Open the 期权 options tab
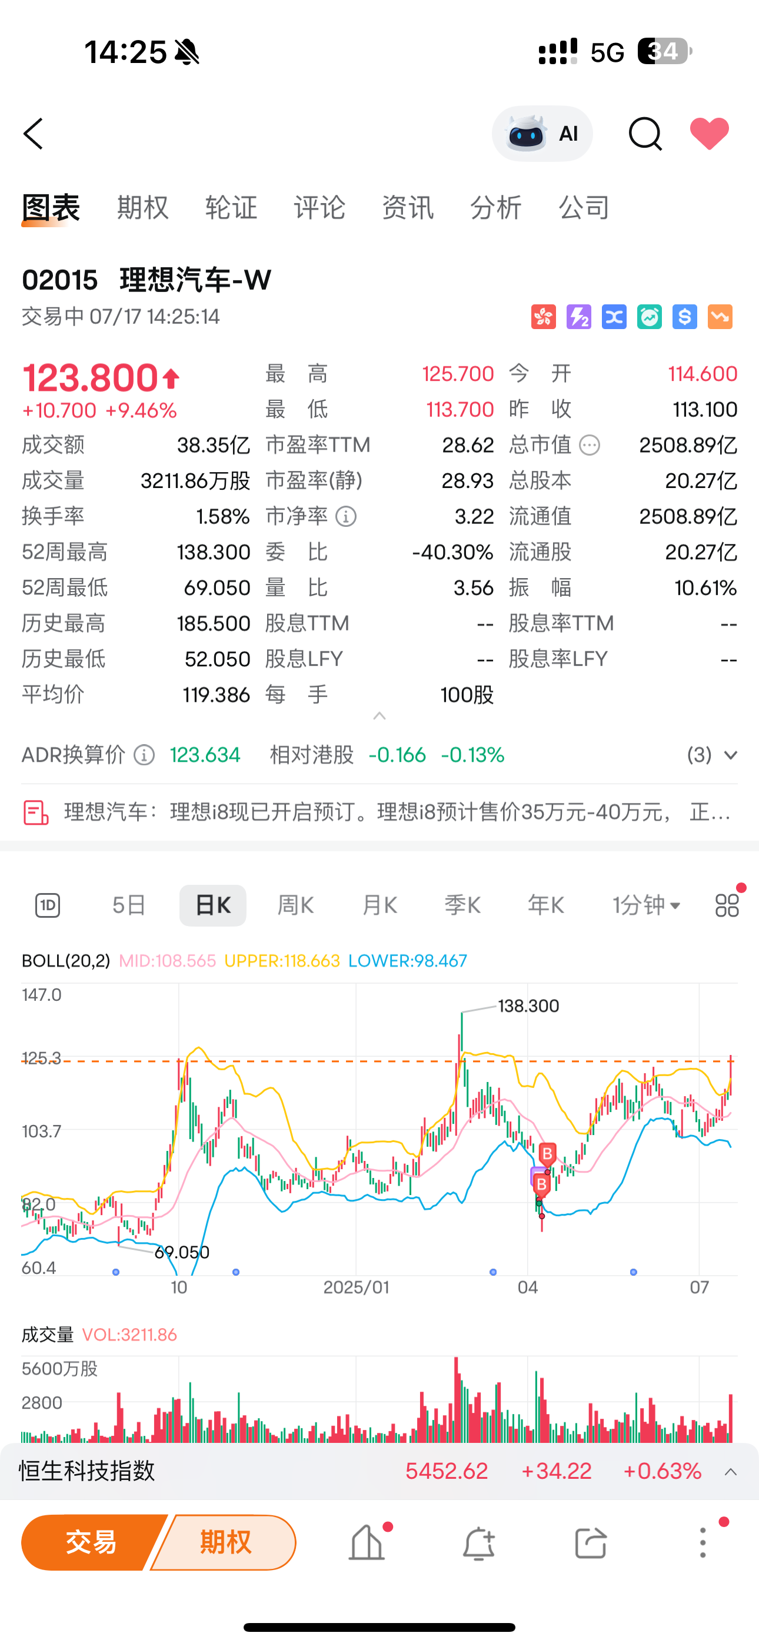The image size is (759, 1646). pyautogui.click(x=143, y=208)
